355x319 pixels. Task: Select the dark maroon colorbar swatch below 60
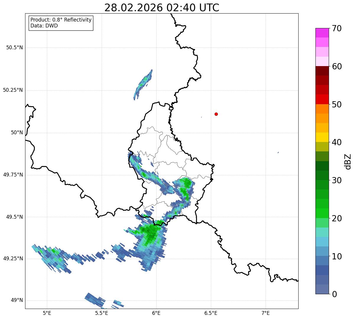322,71
